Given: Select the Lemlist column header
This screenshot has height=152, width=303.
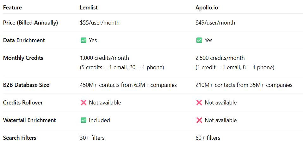Looking at the screenshot, I should click(x=89, y=8).
